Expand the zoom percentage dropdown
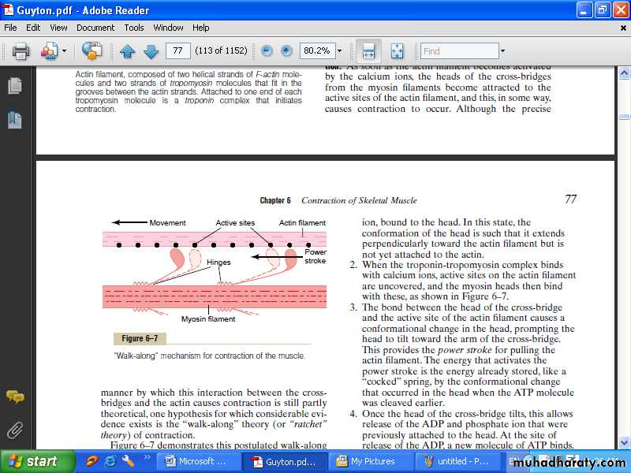Image resolution: width=631 pixels, height=473 pixels. tap(340, 51)
